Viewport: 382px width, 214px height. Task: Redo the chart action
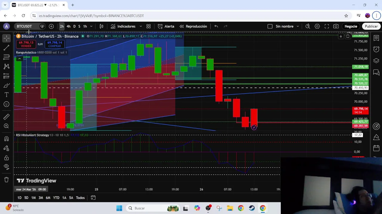click(226, 26)
